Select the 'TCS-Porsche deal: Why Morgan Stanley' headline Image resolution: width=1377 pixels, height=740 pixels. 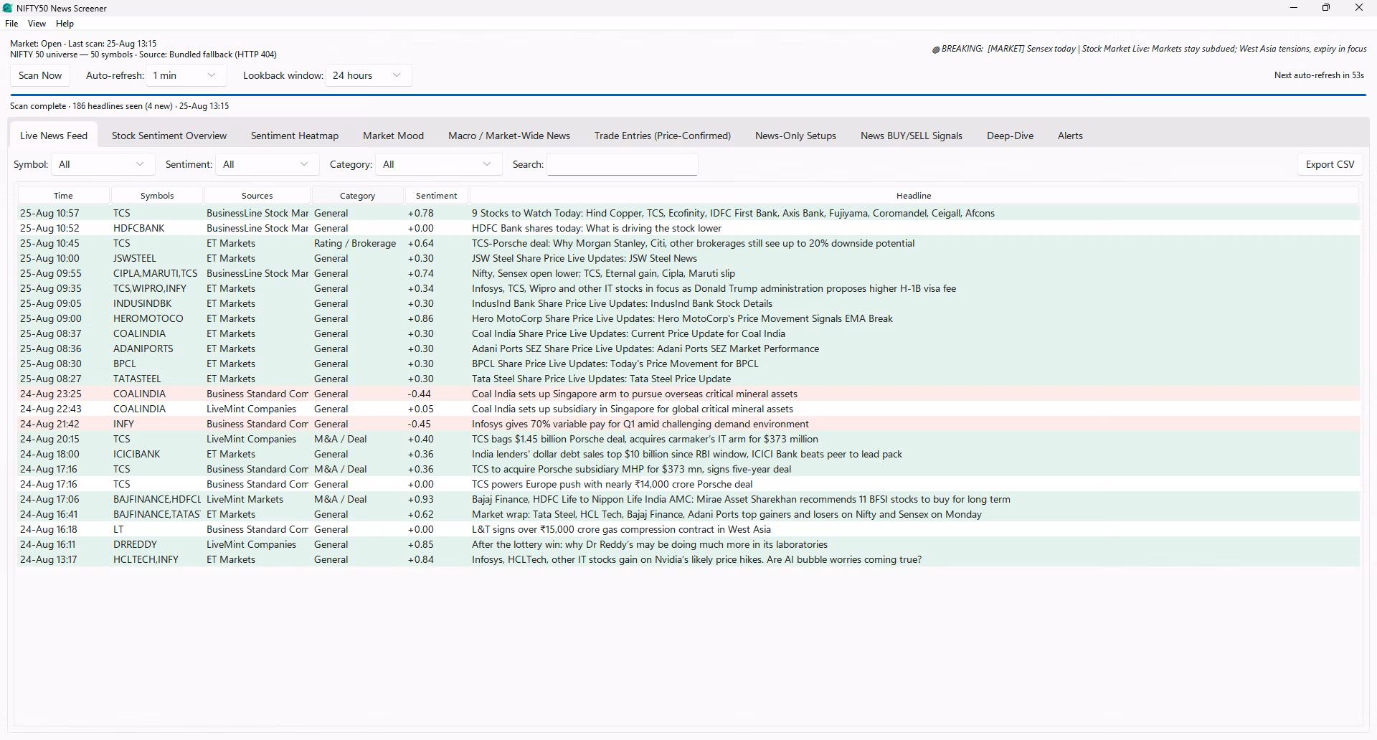click(x=693, y=243)
